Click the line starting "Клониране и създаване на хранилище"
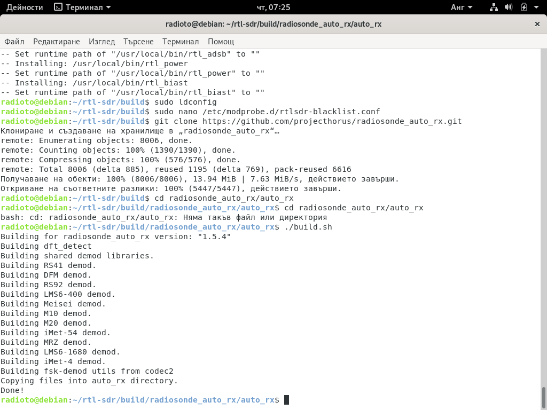The width and height of the screenshot is (547, 410). (x=140, y=131)
